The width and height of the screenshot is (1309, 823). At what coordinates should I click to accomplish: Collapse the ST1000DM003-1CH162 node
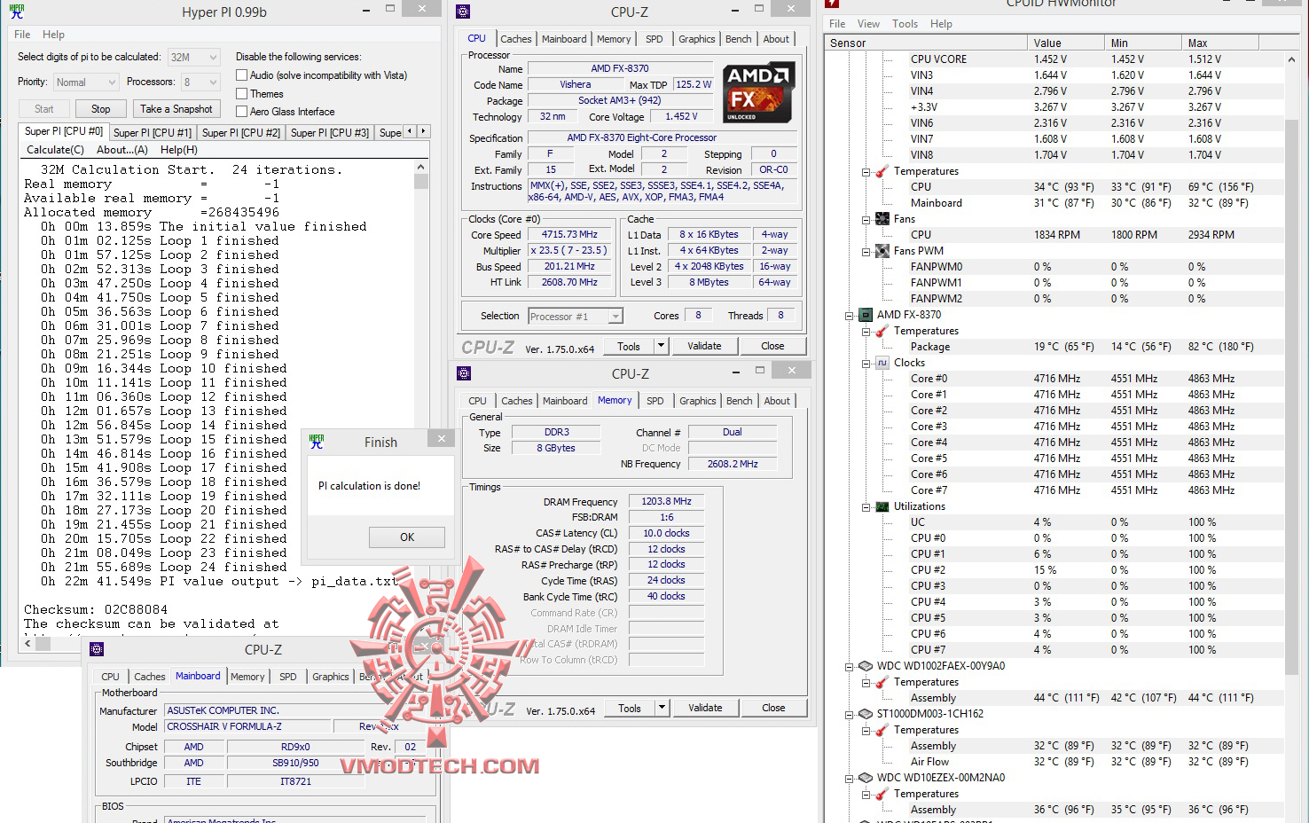click(x=850, y=714)
